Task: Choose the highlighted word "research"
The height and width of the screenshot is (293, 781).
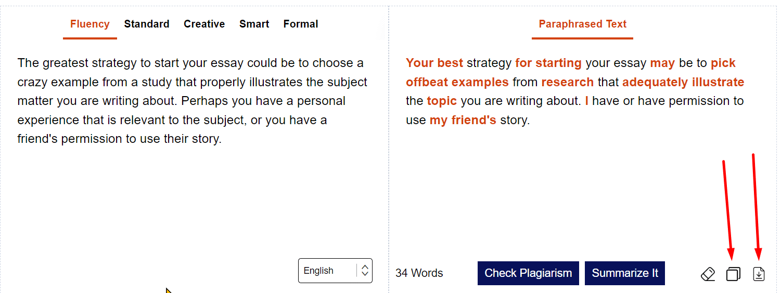Action: [568, 82]
